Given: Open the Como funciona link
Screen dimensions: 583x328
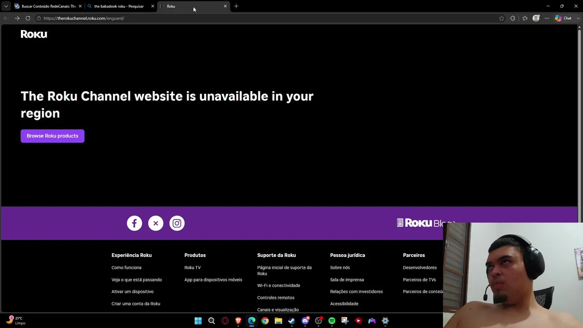Looking at the screenshot, I should (127, 268).
